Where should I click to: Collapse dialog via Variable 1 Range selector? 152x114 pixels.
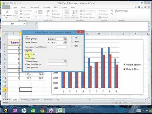click(65, 39)
